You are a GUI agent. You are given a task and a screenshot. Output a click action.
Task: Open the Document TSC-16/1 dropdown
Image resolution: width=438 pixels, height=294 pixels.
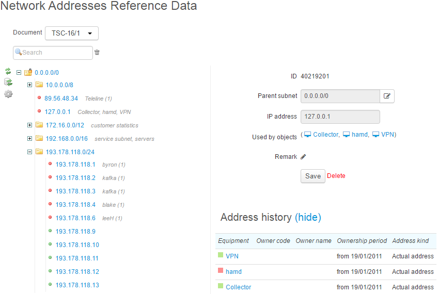pyautogui.click(x=72, y=33)
